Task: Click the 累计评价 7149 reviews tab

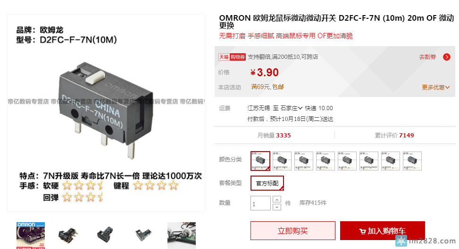Action: pos(394,135)
